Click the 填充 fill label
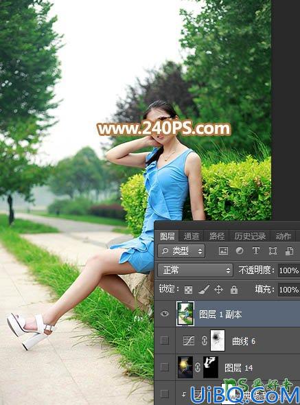 click(x=264, y=289)
